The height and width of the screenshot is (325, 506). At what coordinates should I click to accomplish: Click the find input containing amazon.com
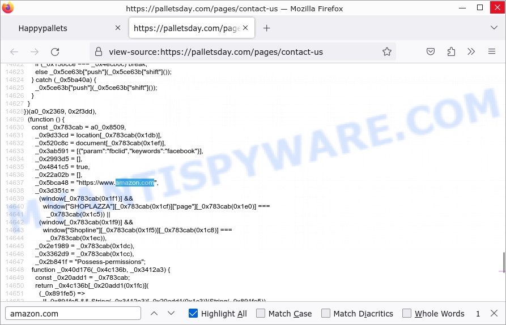(73, 314)
